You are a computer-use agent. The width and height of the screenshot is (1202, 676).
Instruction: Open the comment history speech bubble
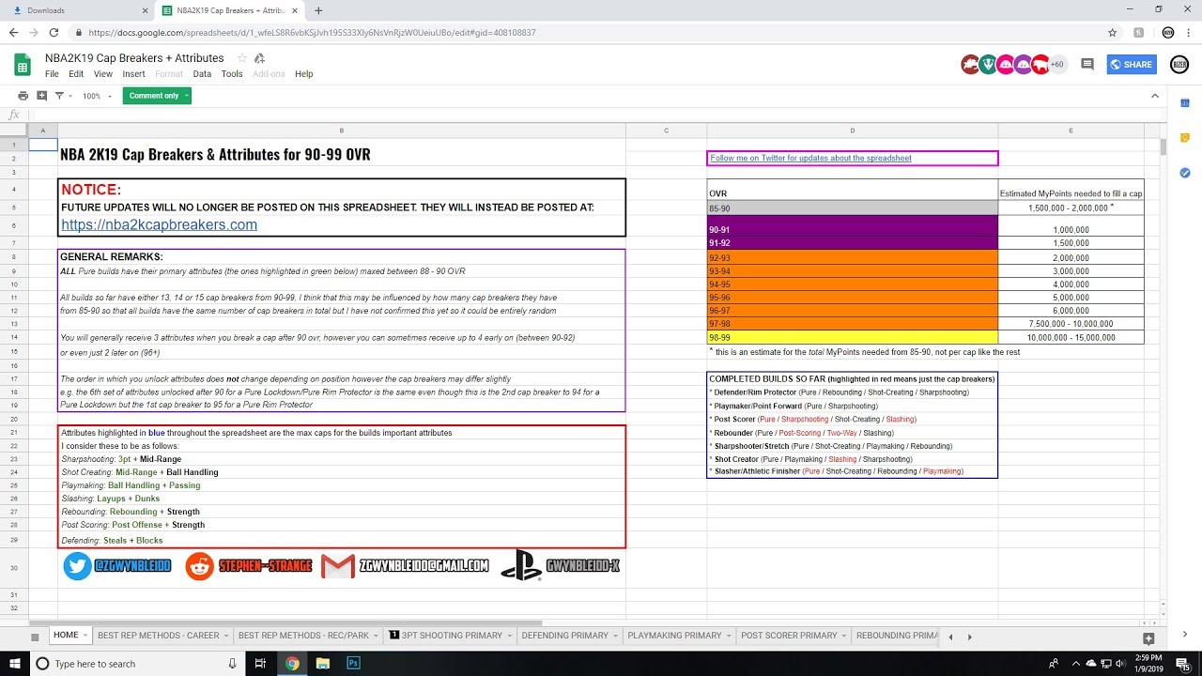click(x=1087, y=65)
